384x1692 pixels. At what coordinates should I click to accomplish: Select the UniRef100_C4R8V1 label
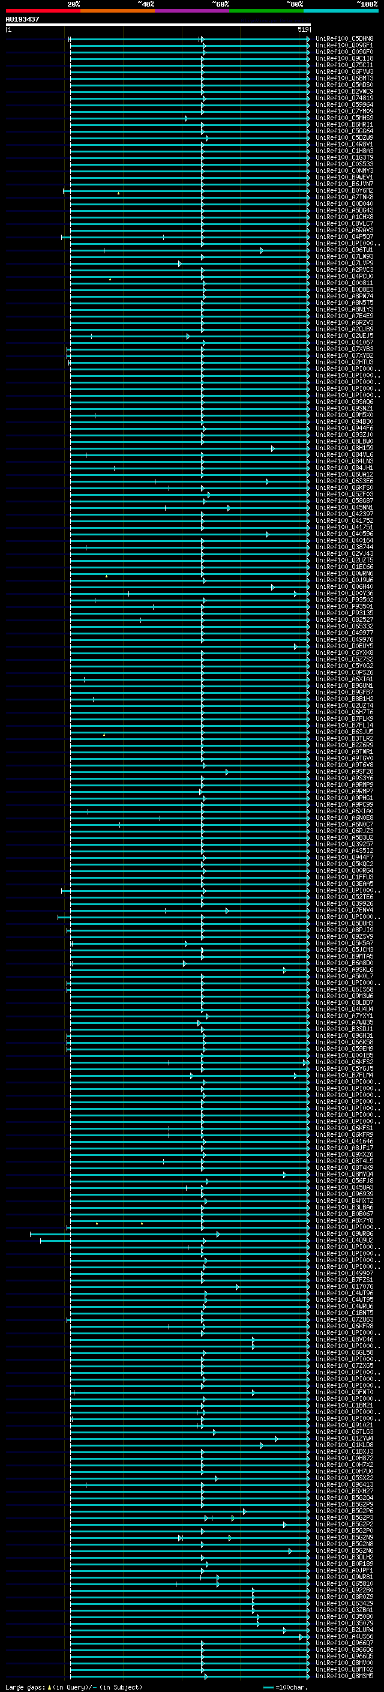(x=344, y=144)
